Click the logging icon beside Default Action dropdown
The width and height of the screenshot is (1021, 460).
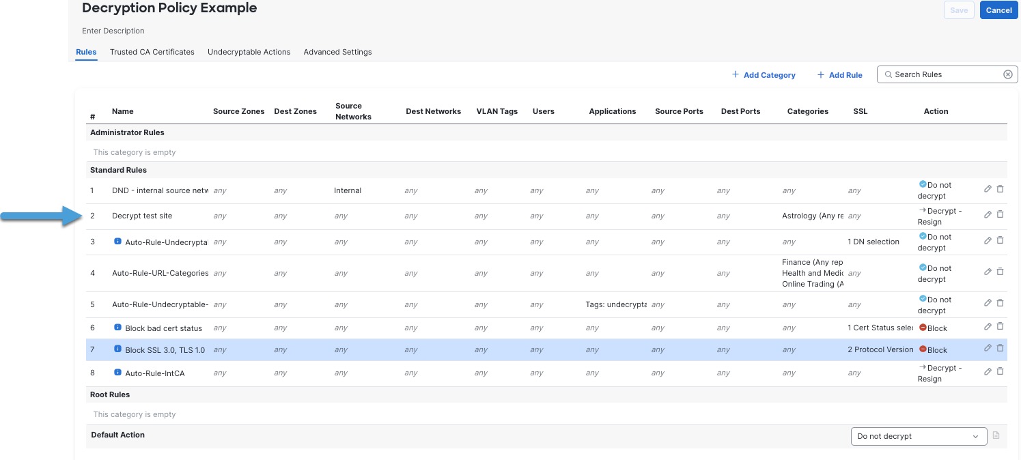point(996,435)
